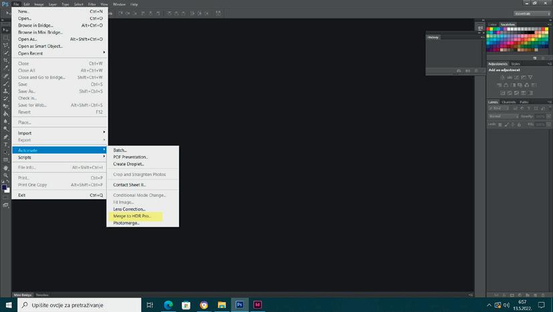This screenshot has height=312, width=553.
Task: Select the Hand tool
Action: (5, 167)
